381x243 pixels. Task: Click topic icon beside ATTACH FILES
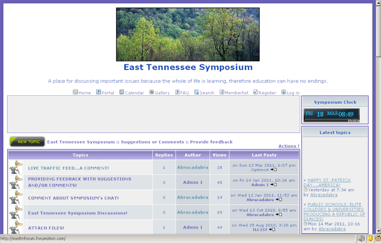coord(16,227)
